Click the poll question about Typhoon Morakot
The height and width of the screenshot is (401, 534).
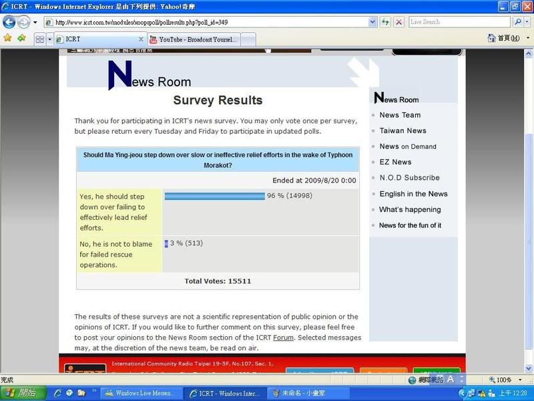click(x=218, y=160)
